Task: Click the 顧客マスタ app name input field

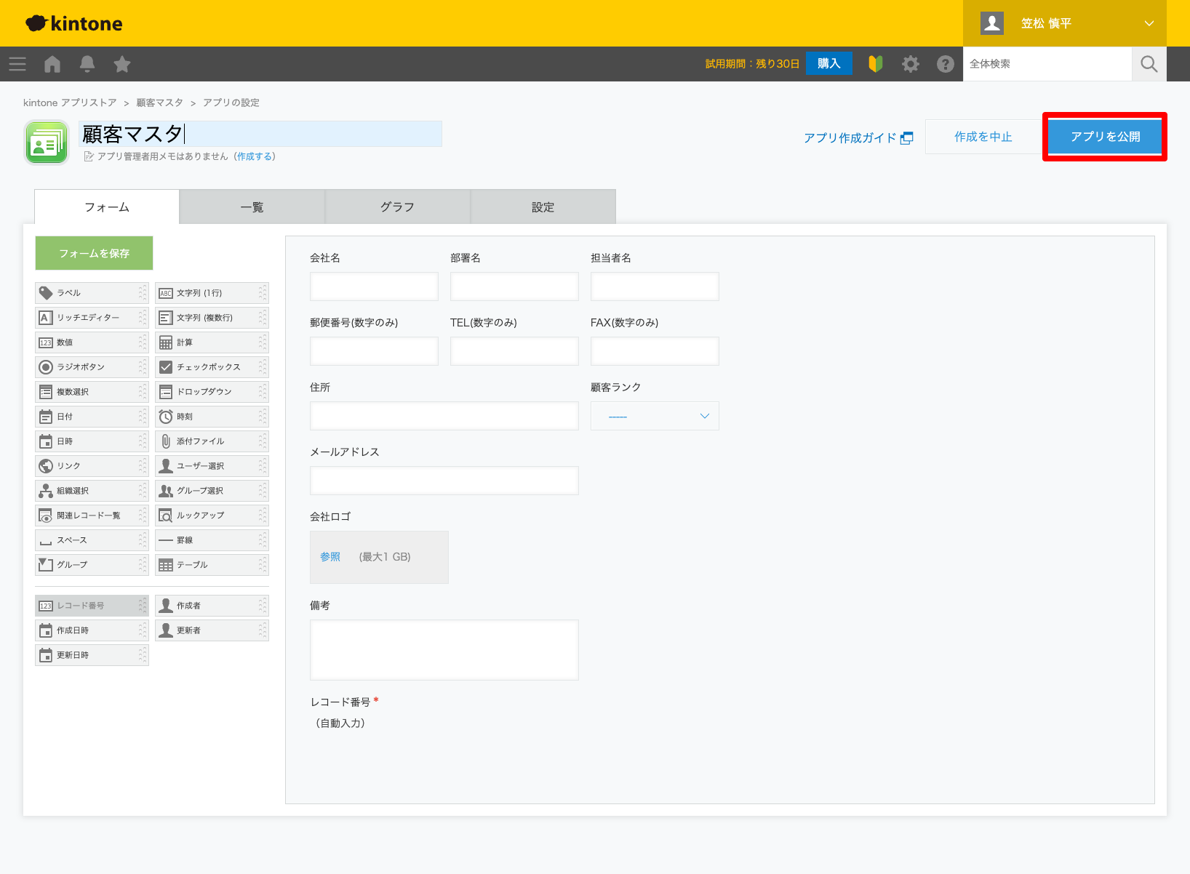Action: [260, 134]
